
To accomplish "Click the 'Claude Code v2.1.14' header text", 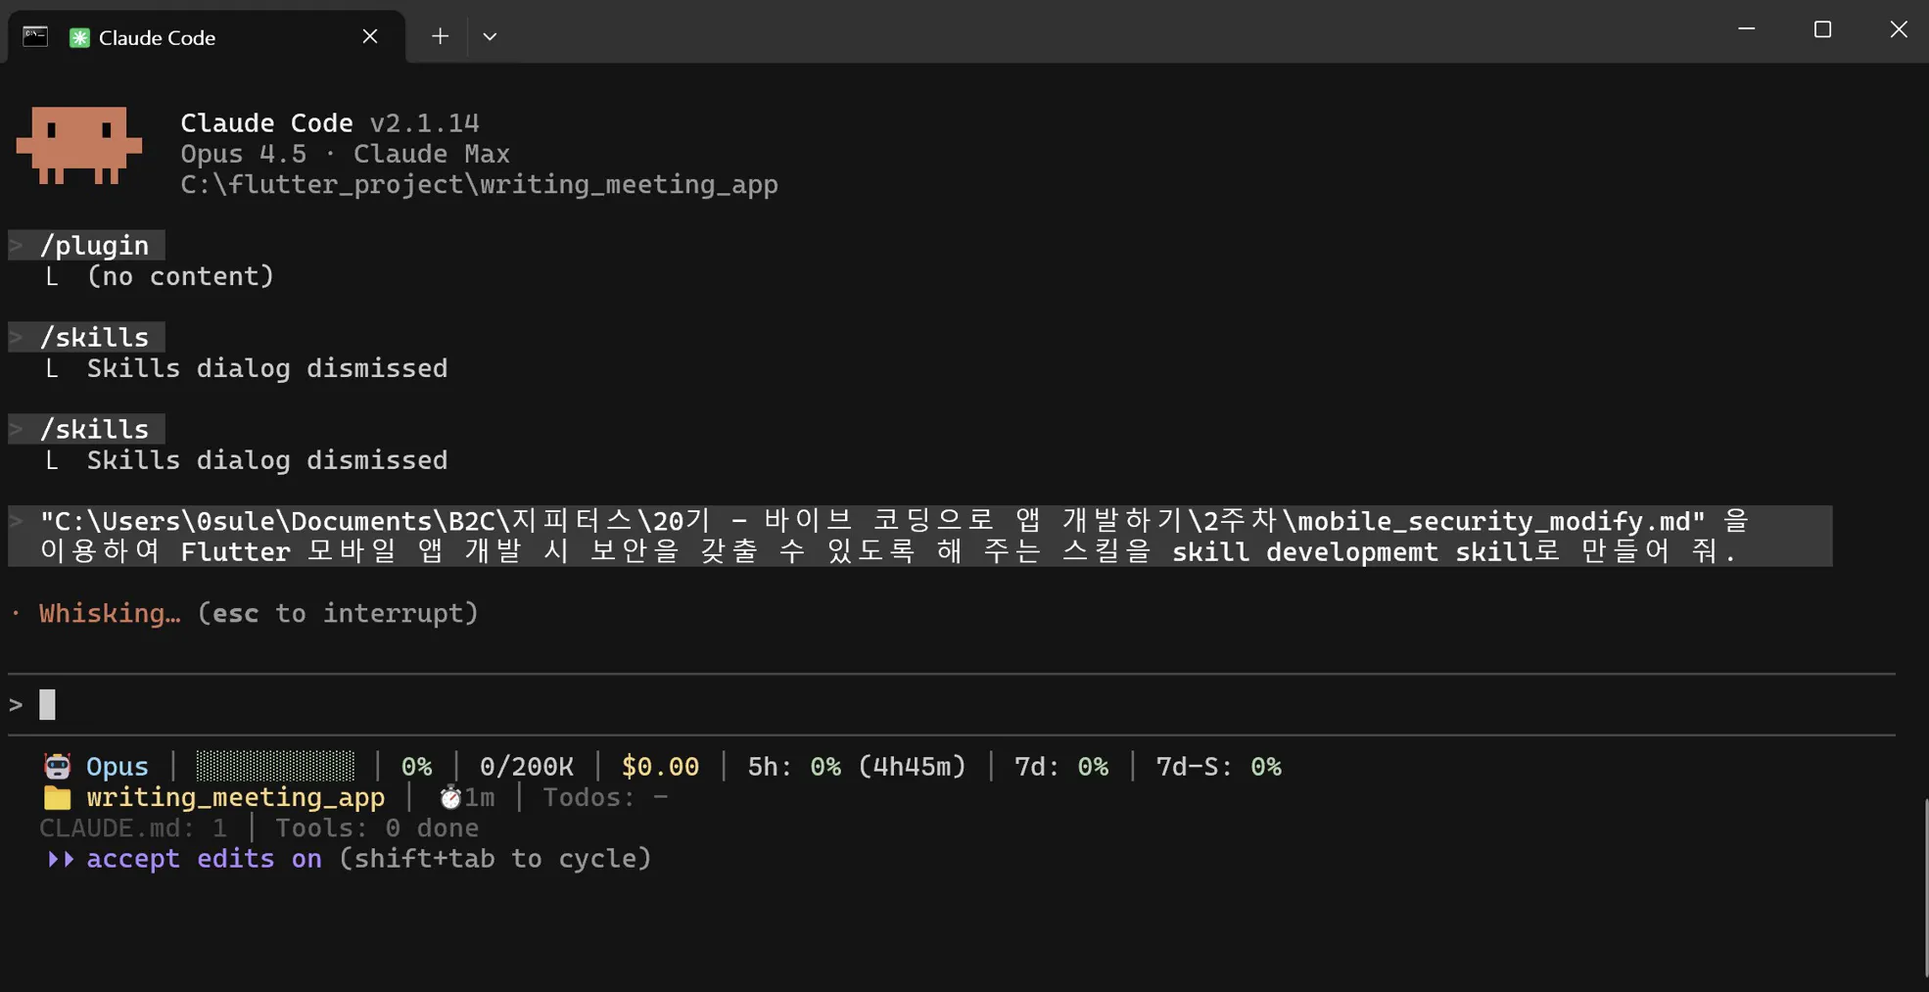I will click(330, 122).
